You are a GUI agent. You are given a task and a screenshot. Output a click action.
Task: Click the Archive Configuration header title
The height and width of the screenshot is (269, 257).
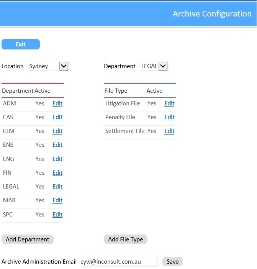(212, 14)
